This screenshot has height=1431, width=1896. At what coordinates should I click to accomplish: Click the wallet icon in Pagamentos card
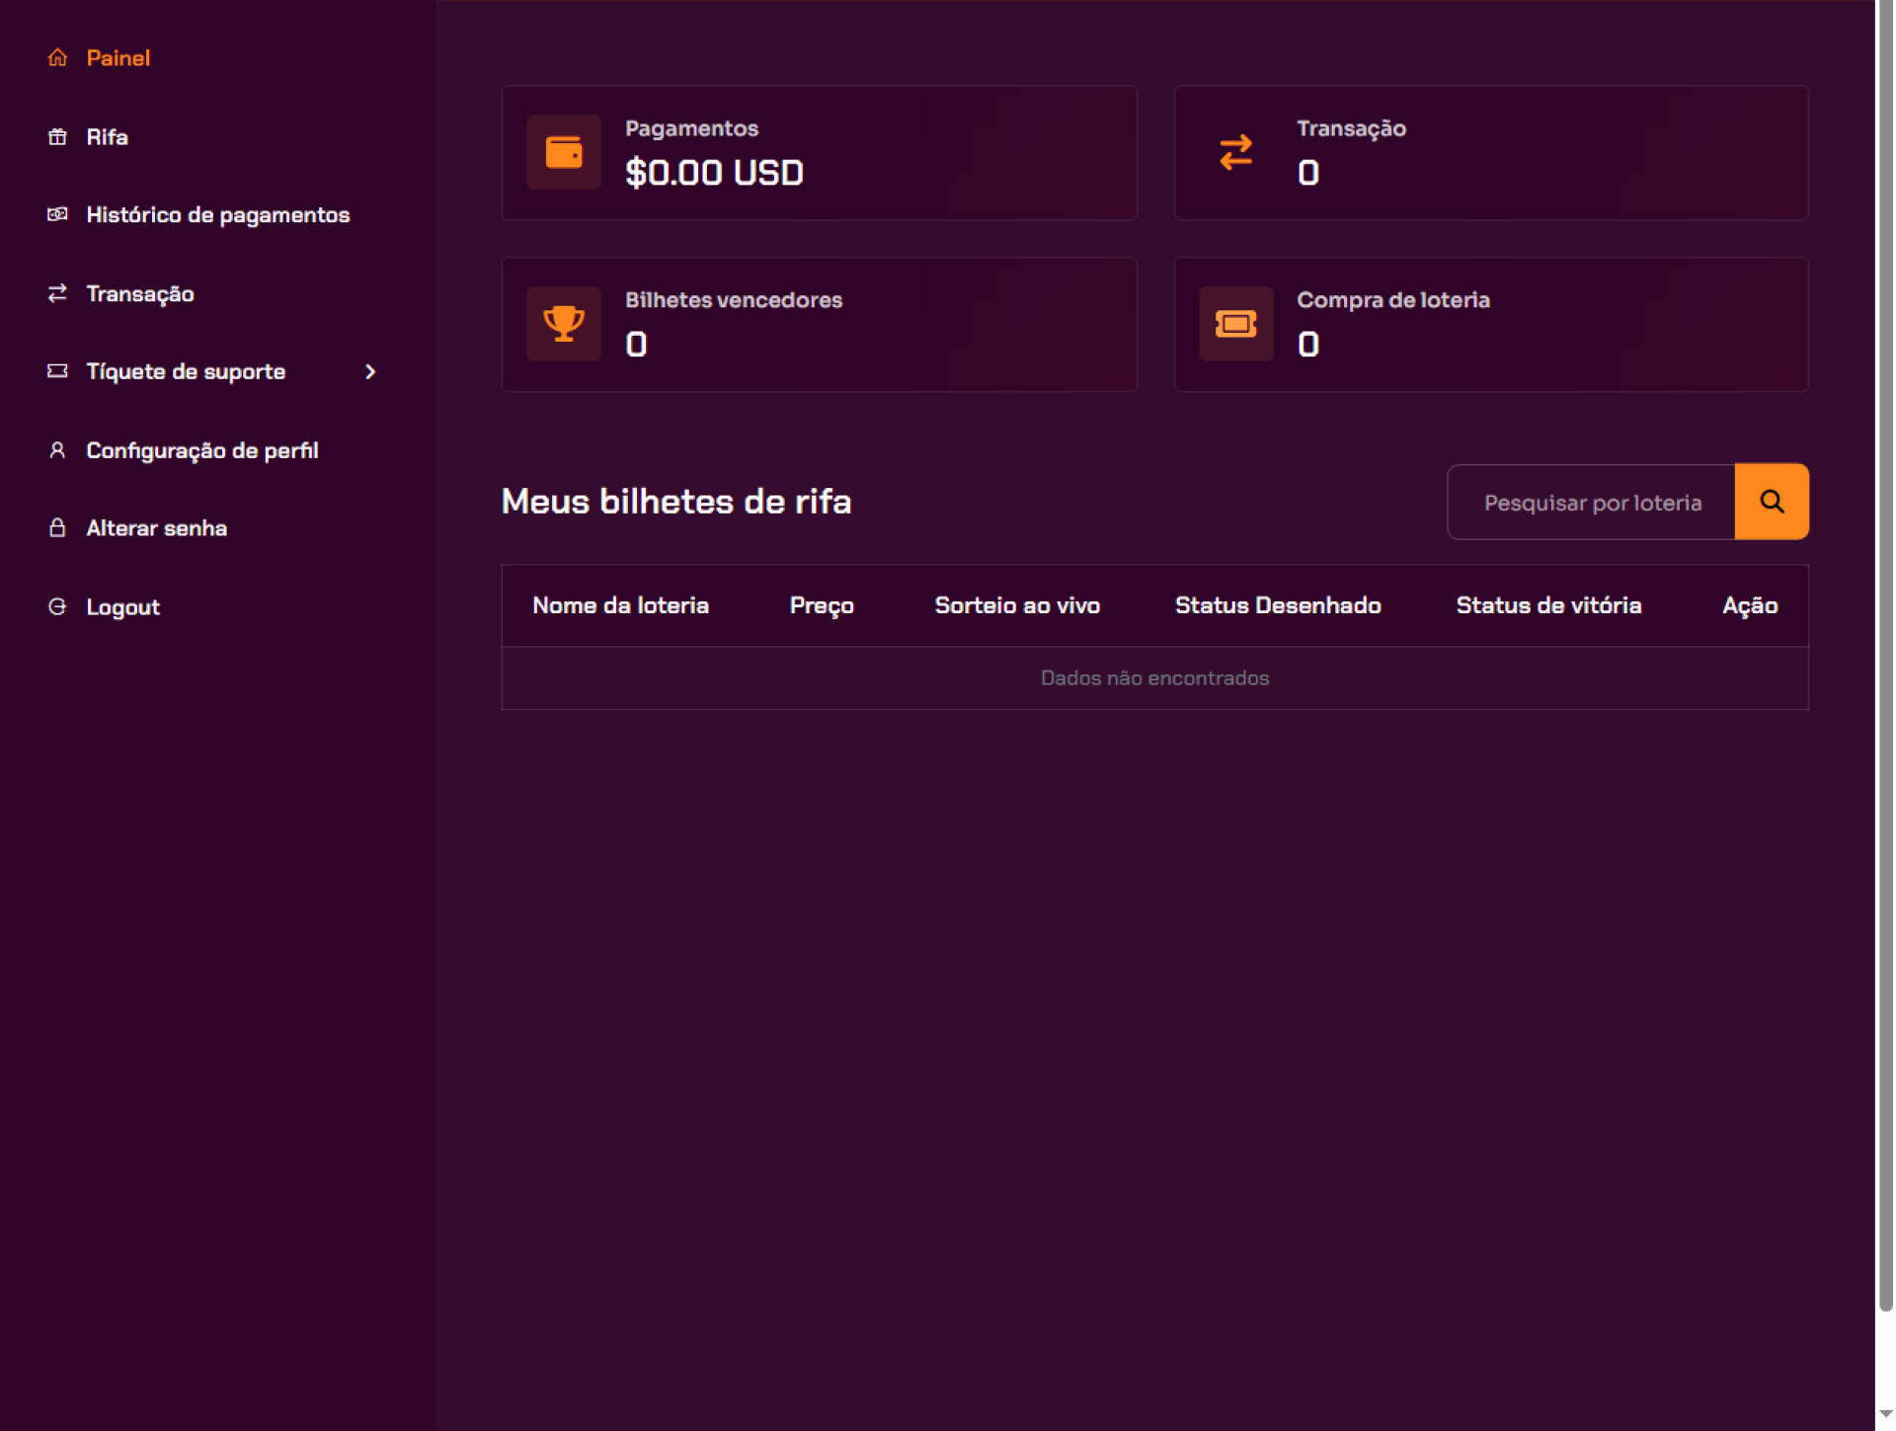564,152
